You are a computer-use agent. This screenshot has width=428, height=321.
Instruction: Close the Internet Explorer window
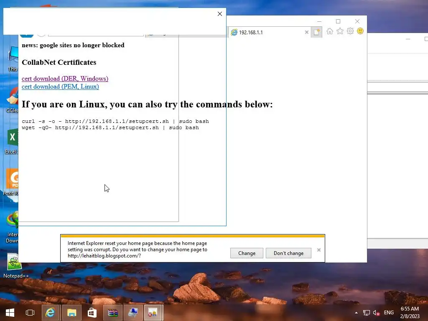point(357,21)
